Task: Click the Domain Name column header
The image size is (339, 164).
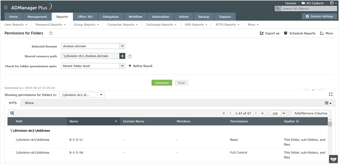Action: coord(147,121)
